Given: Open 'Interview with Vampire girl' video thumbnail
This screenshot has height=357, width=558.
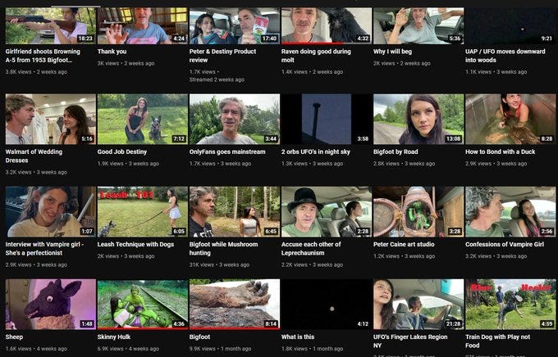Looking at the screenshot, I should pyautogui.click(x=51, y=212).
